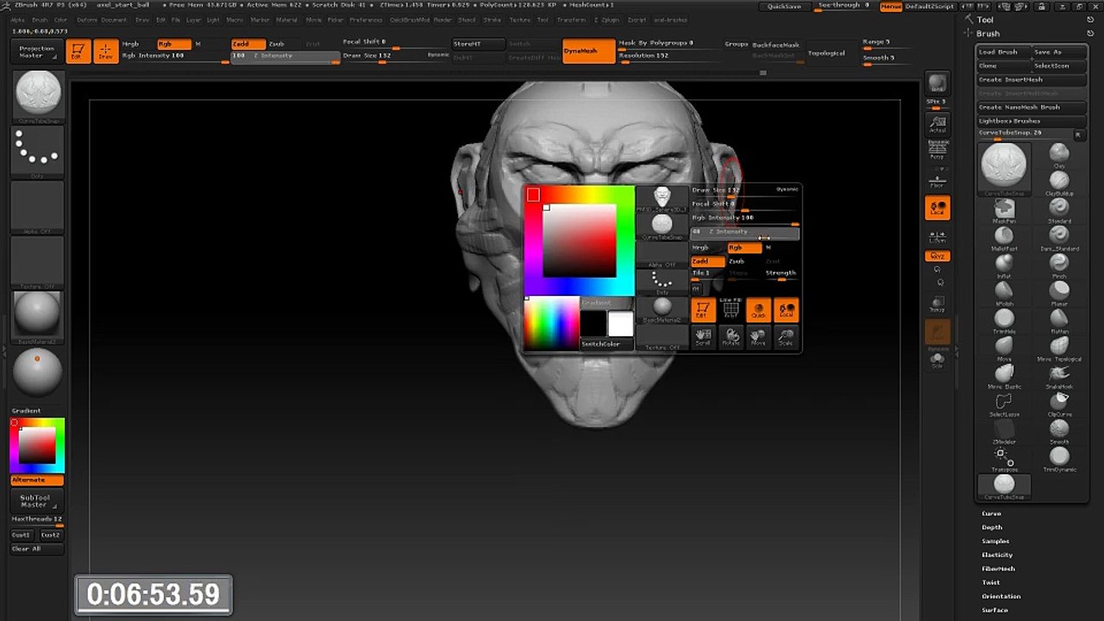Click the white secondary color swatch in popup
This screenshot has width=1104, height=621.
pyautogui.click(x=620, y=324)
